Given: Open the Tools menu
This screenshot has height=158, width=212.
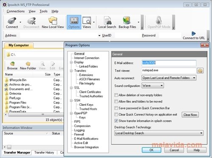Looking at the screenshot, I should coord(44,11).
